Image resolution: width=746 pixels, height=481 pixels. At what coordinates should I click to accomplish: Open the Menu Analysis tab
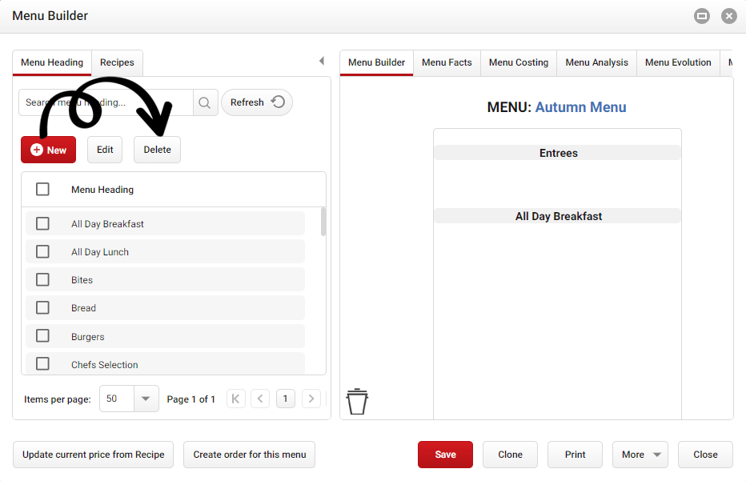[x=596, y=62]
